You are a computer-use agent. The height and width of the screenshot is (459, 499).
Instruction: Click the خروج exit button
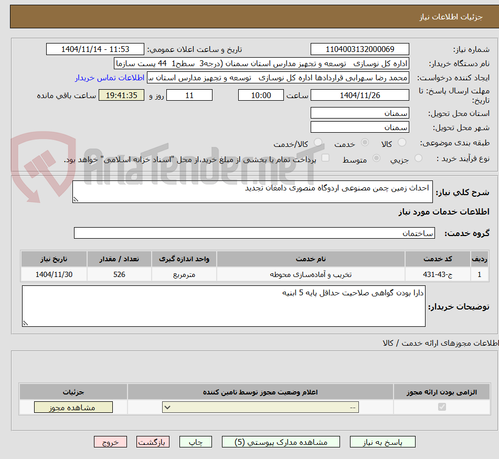(x=110, y=442)
